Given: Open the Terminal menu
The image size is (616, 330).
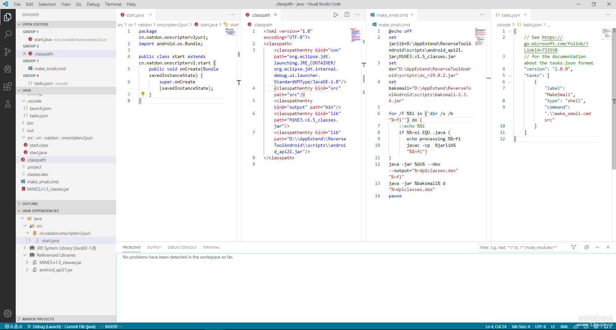Looking at the screenshot, I should point(113,4).
